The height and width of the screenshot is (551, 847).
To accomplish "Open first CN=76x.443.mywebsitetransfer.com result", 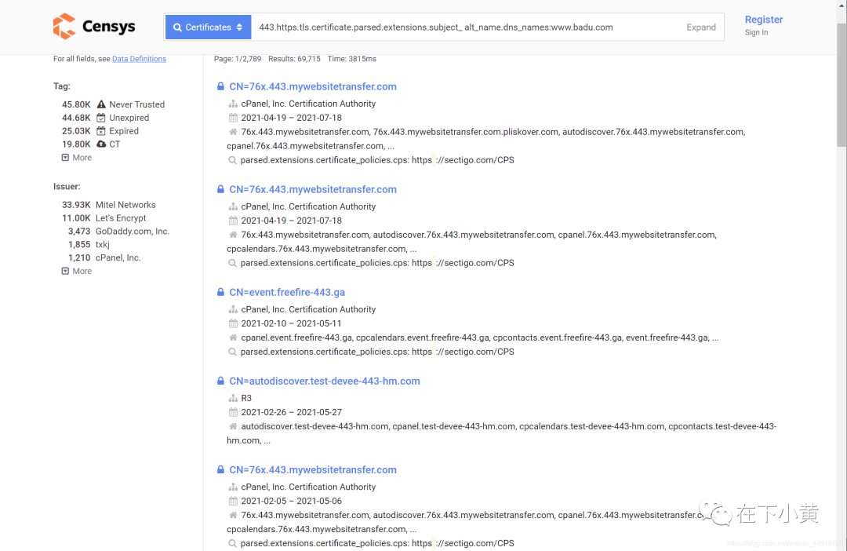I will [313, 86].
